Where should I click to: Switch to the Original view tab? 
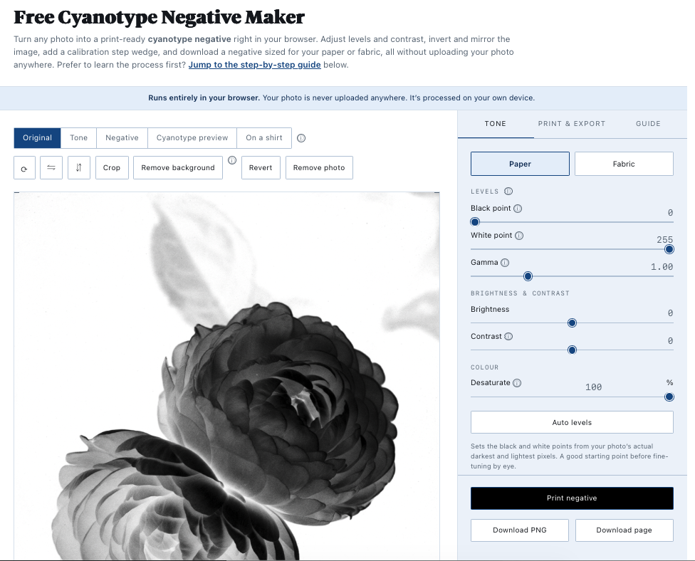pyautogui.click(x=37, y=138)
